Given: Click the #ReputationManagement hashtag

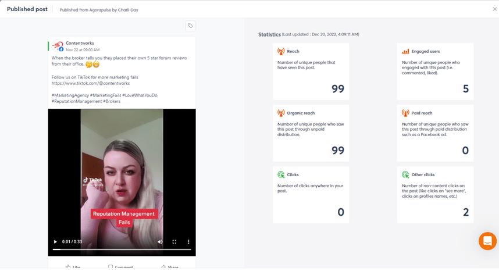Looking at the screenshot, I should pyautogui.click(x=77, y=101).
